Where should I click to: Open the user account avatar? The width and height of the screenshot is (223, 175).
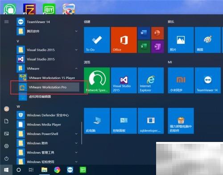click(6, 109)
